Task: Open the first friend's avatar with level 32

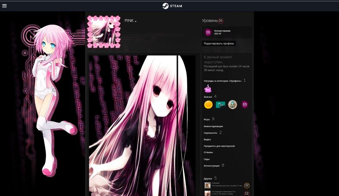Action: tap(207, 185)
